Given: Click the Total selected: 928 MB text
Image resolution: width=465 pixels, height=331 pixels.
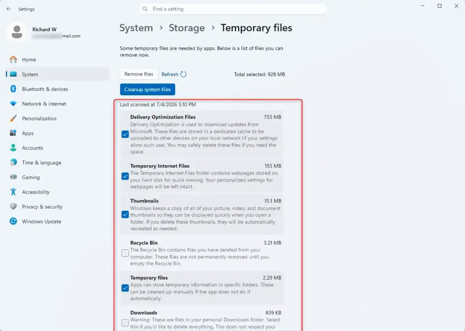Looking at the screenshot, I should (x=259, y=74).
